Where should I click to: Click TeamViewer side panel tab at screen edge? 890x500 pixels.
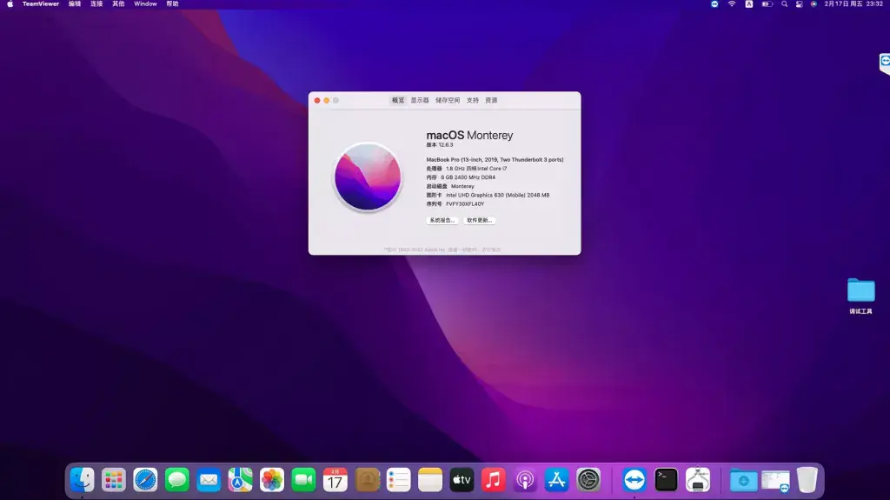click(884, 62)
